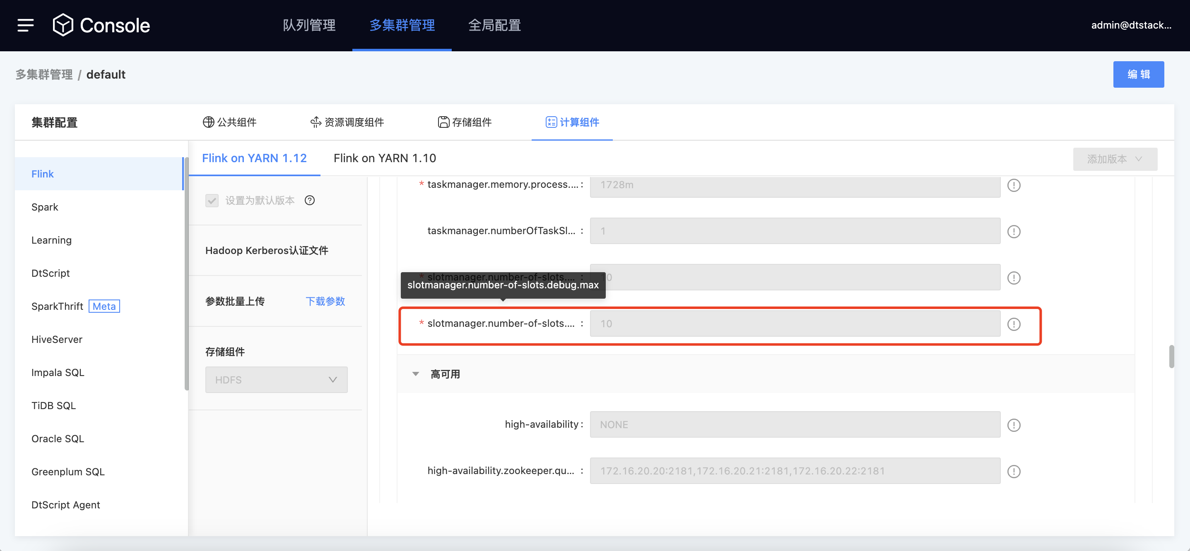Open the hamburger menu icon

[x=25, y=25]
